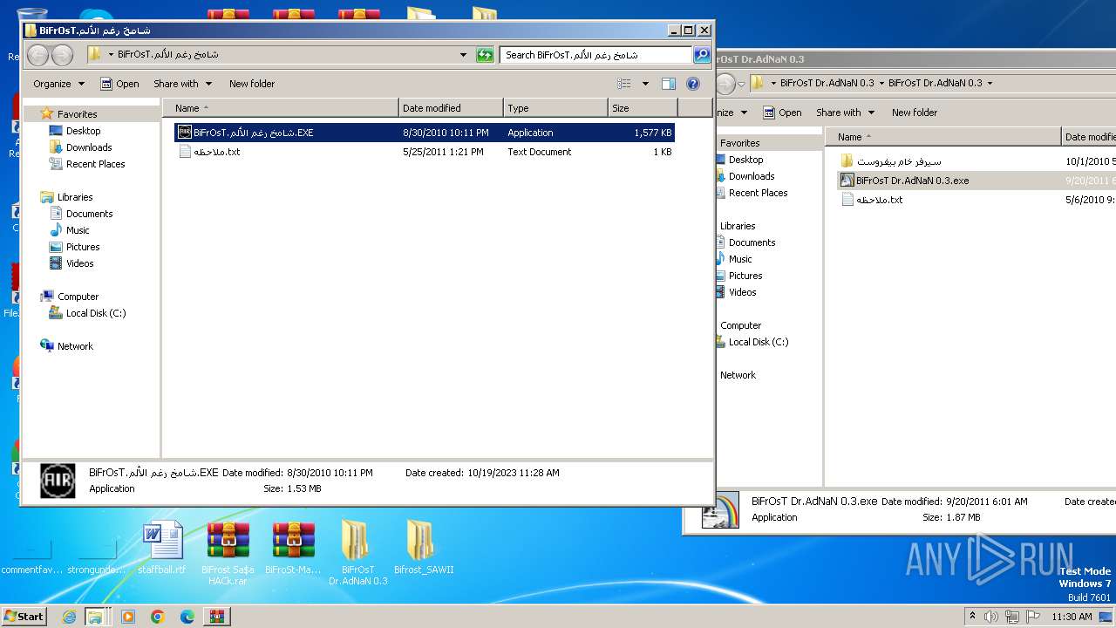Open the Explorer help icon
The height and width of the screenshot is (628, 1116).
[693, 84]
